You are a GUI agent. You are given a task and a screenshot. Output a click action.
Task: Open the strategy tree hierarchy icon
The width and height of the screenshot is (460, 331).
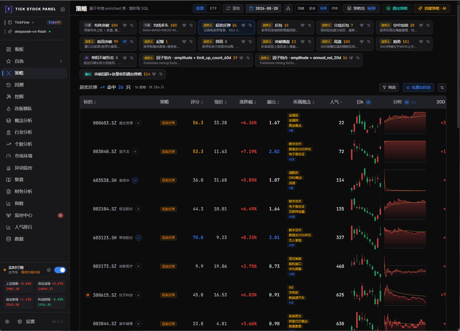click(x=288, y=9)
